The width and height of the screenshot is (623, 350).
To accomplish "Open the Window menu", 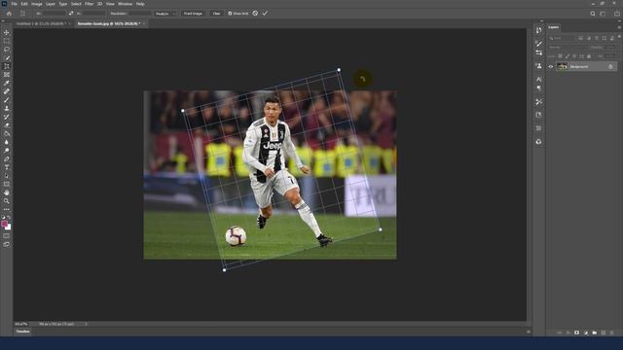I will [x=125, y=4].
